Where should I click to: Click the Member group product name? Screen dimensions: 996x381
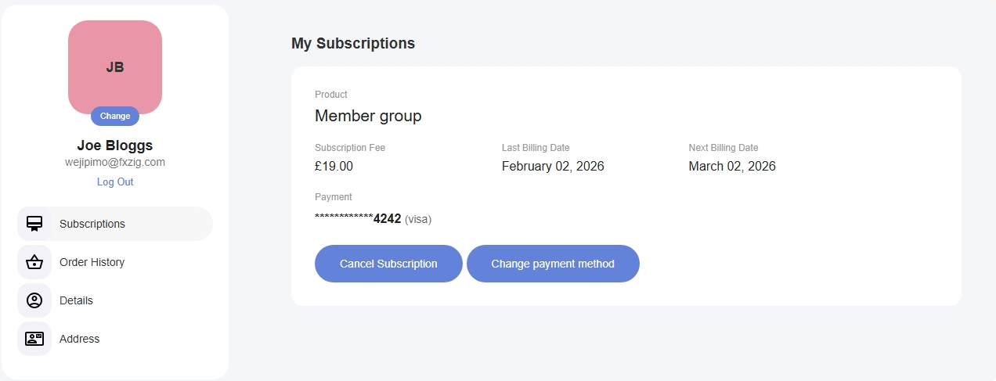click(x=368, y=116)
